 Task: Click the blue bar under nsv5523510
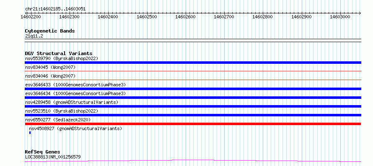(193, 115)
